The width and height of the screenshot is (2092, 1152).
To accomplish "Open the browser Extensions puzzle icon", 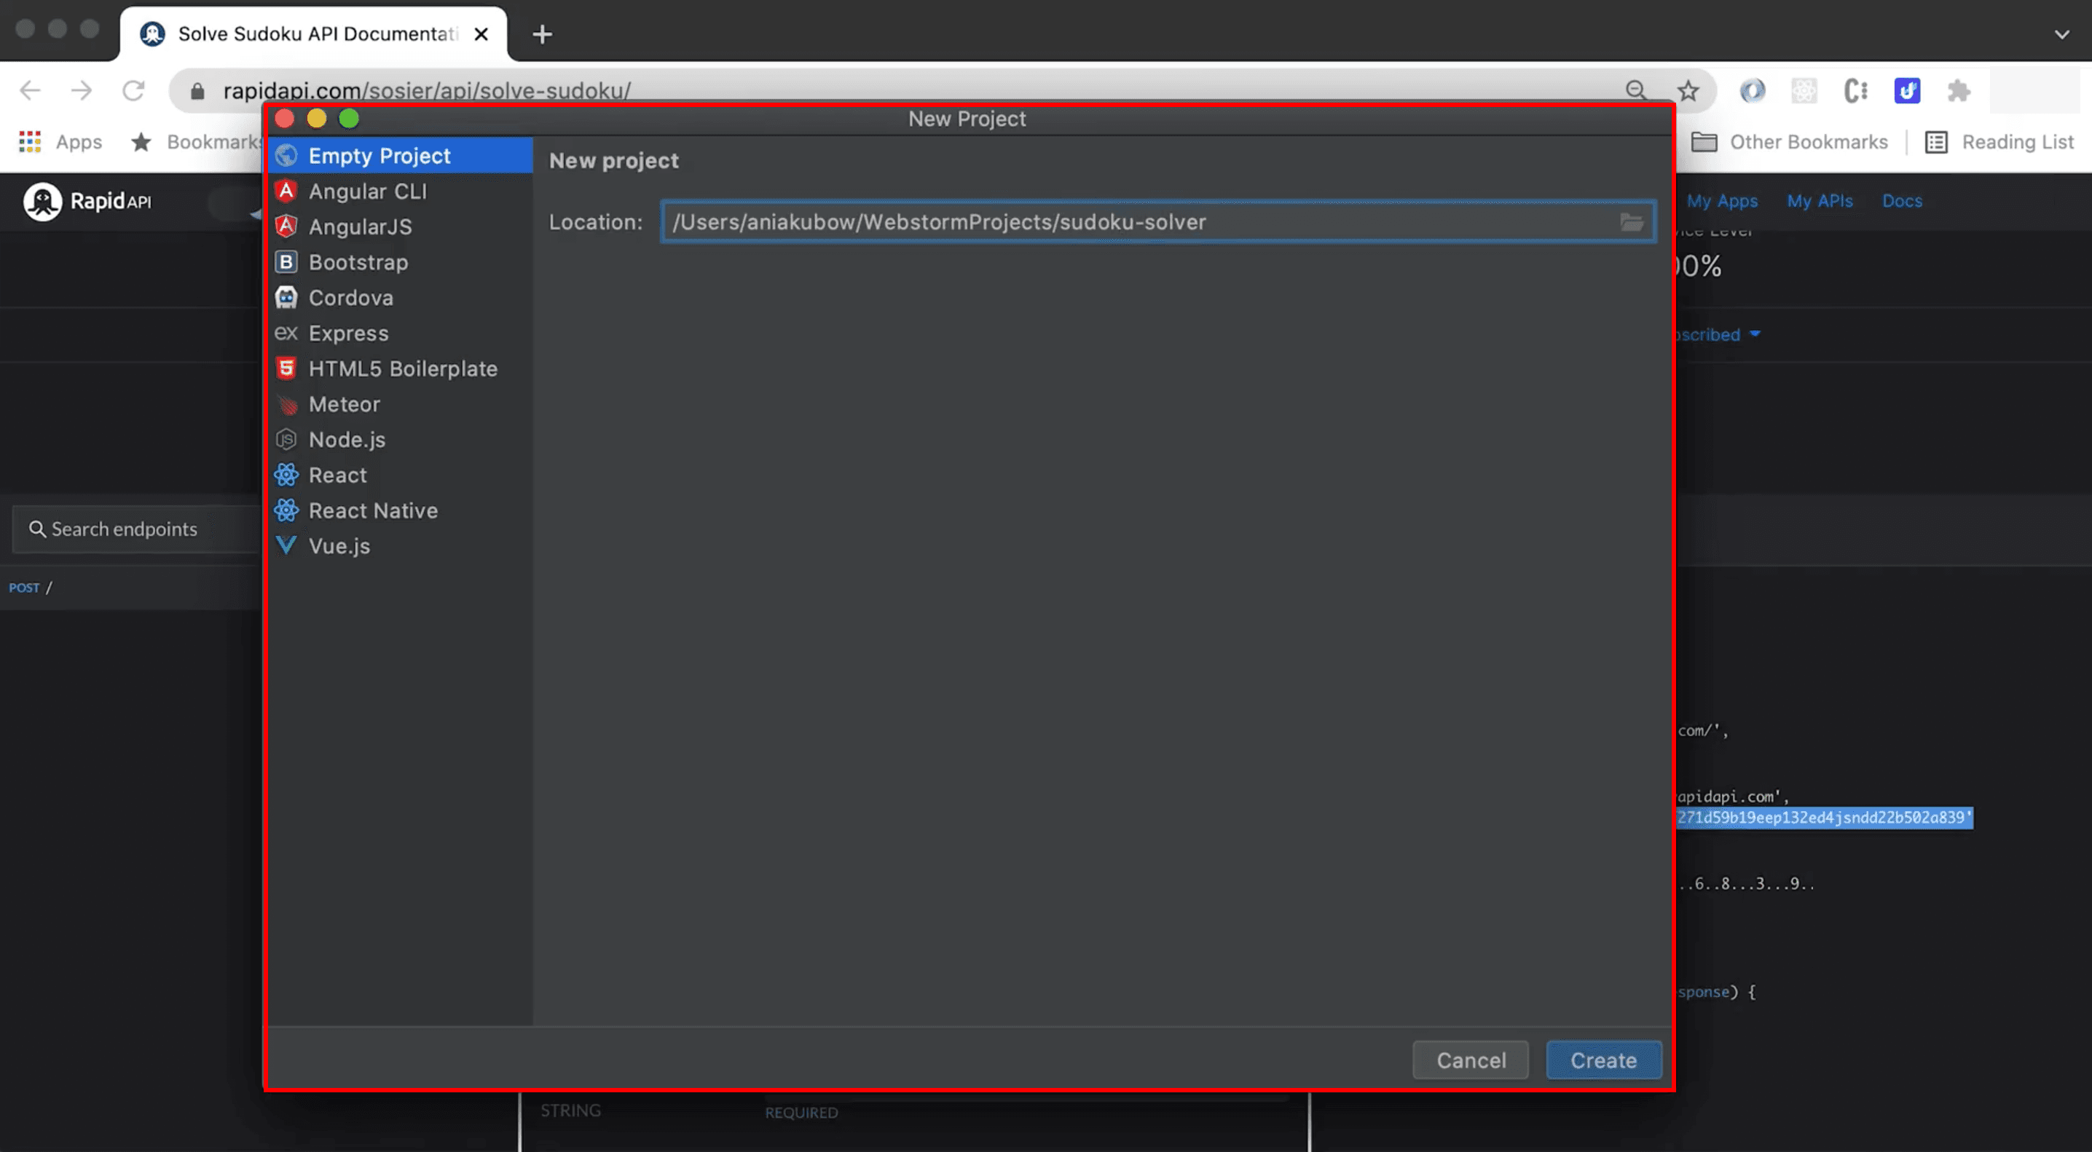I will pos(1958,90).
